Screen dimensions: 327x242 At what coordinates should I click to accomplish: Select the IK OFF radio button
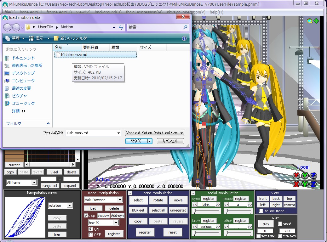(90, 234)
